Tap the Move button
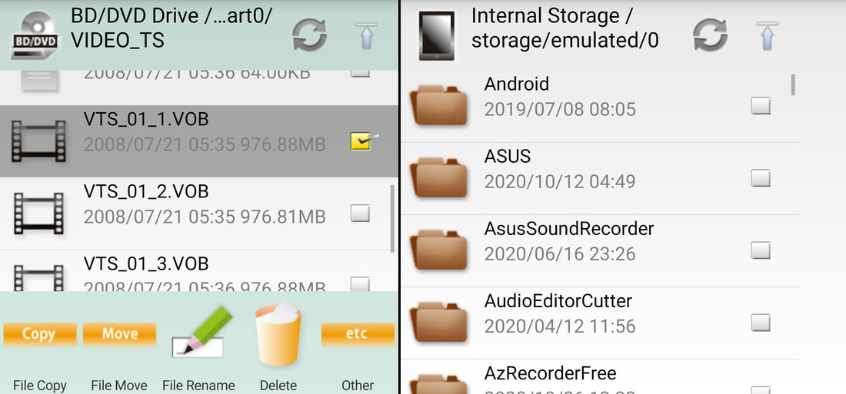Viewport: 846px width, 394px height. 119,334
